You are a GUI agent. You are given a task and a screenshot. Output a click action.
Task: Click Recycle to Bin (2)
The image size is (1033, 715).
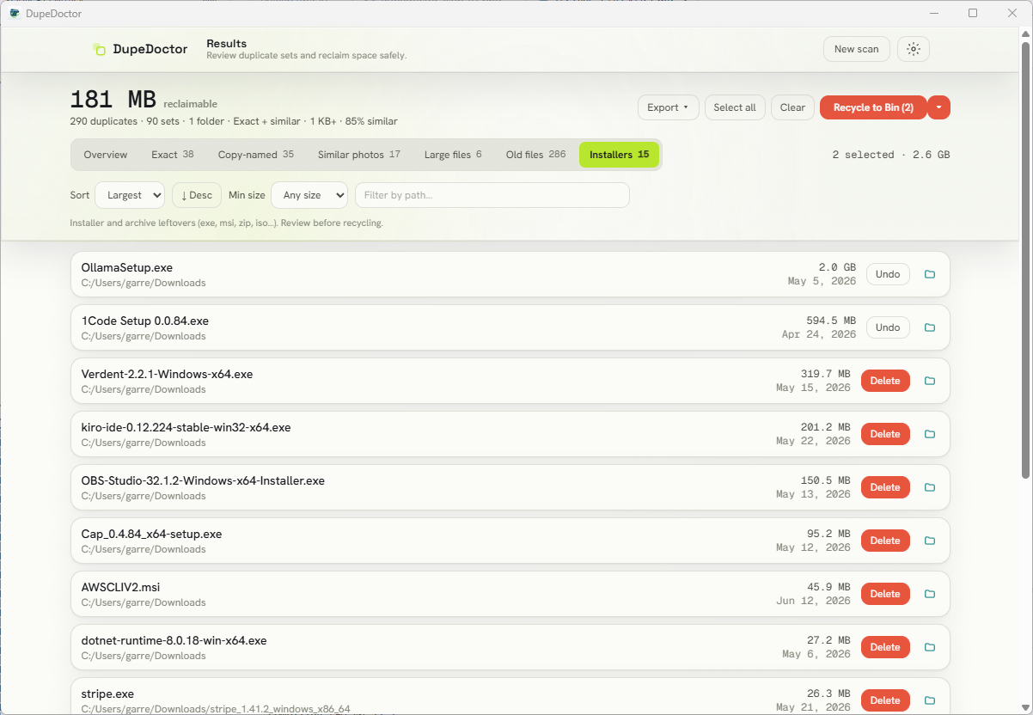(873, 107)
